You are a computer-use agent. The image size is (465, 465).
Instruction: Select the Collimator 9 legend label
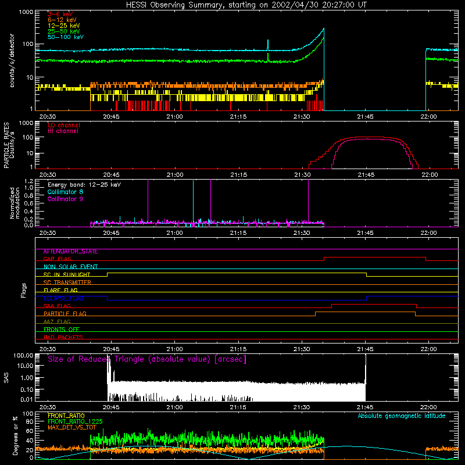[65, 199]
